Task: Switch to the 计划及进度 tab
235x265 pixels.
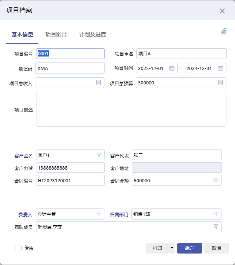Action: point(93,34)
